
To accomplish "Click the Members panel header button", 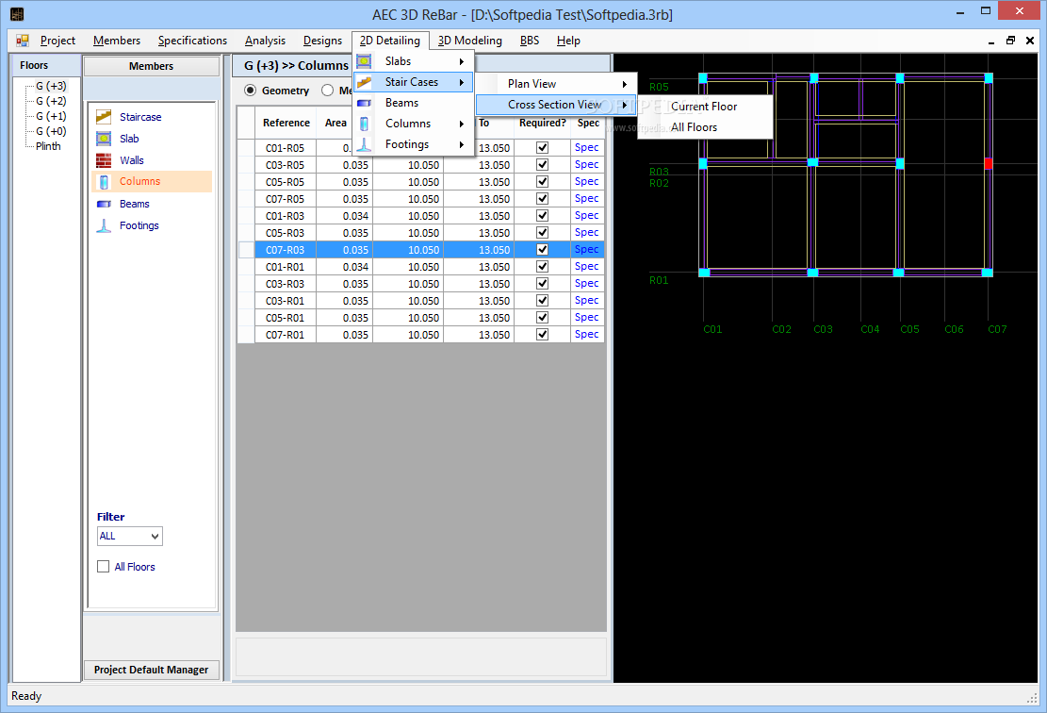I will coord(152,66).
